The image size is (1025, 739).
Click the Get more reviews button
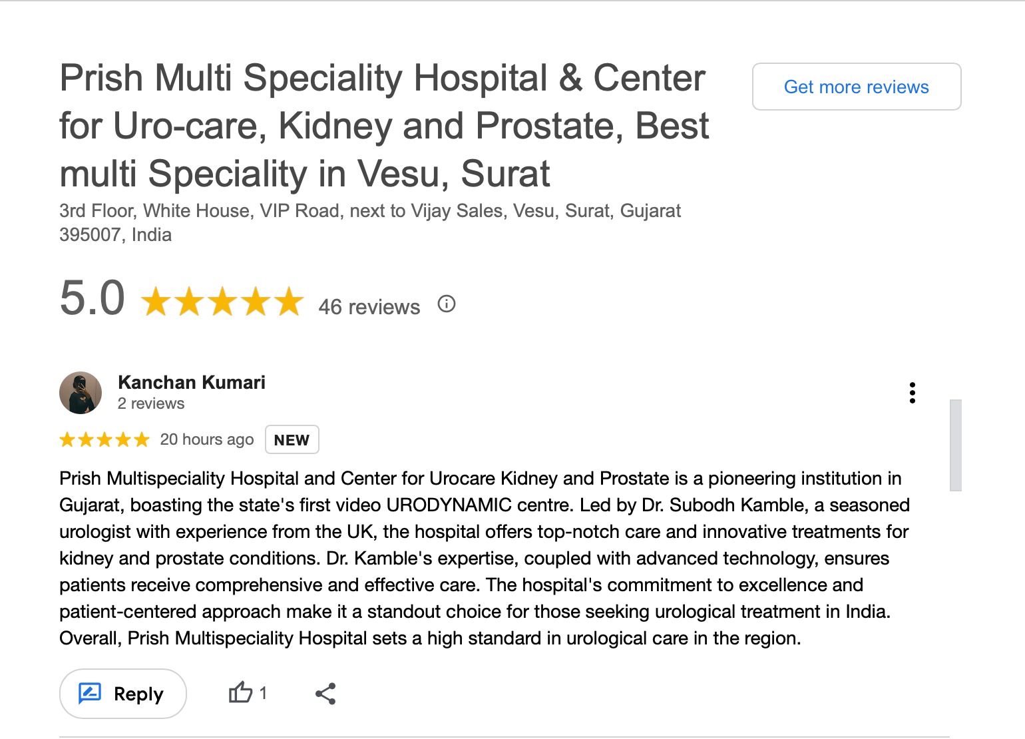[x=856, y=87]
